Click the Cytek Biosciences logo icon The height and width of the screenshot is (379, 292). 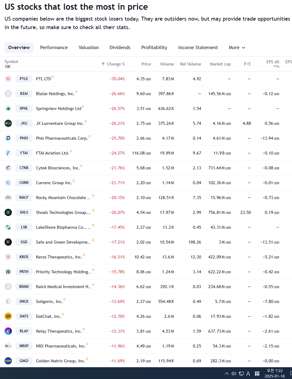(x=8, y=168)
